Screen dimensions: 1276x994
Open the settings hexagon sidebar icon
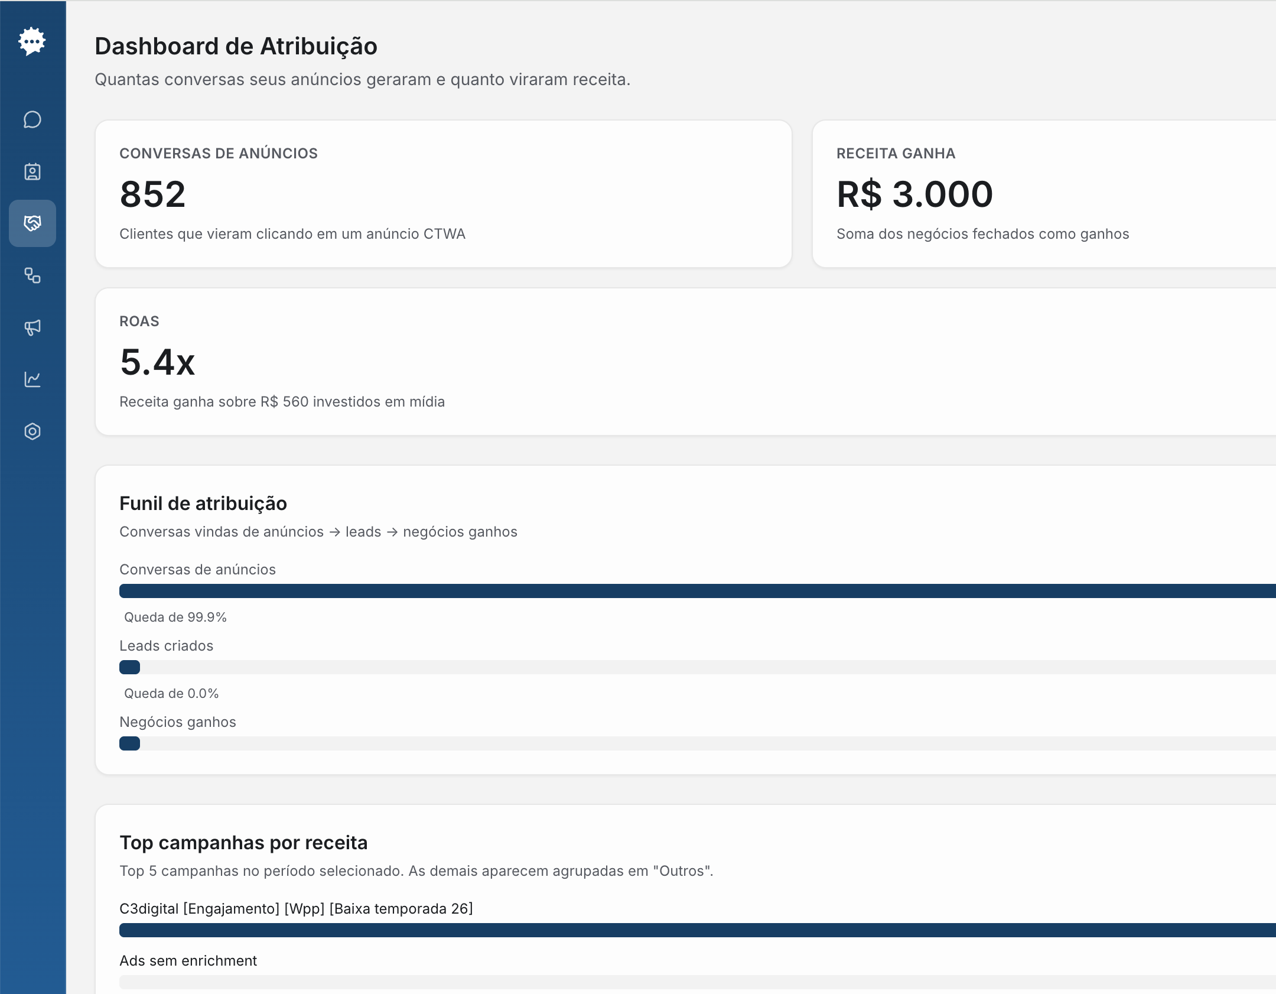32,431
